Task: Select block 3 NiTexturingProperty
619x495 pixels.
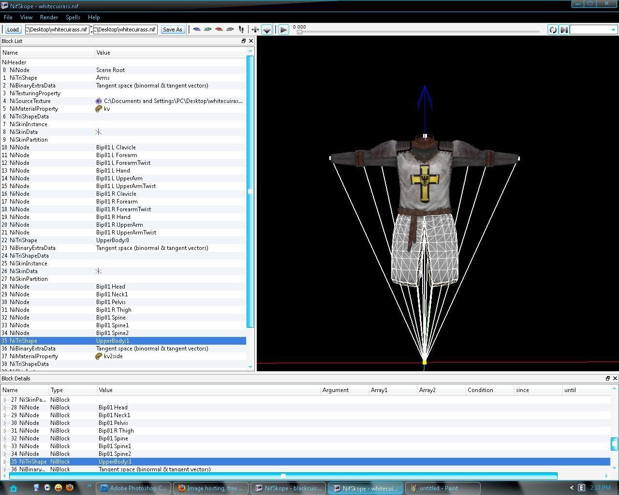Action: (123, 93)
